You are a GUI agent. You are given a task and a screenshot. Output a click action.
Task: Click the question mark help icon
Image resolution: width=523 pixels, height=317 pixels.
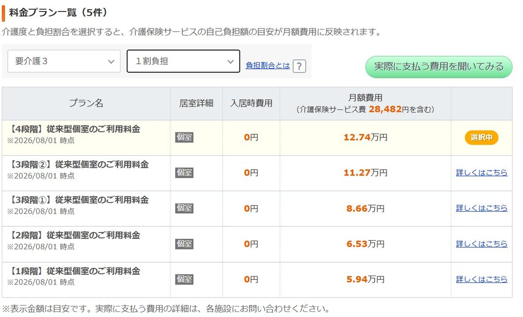click(299, 66)
